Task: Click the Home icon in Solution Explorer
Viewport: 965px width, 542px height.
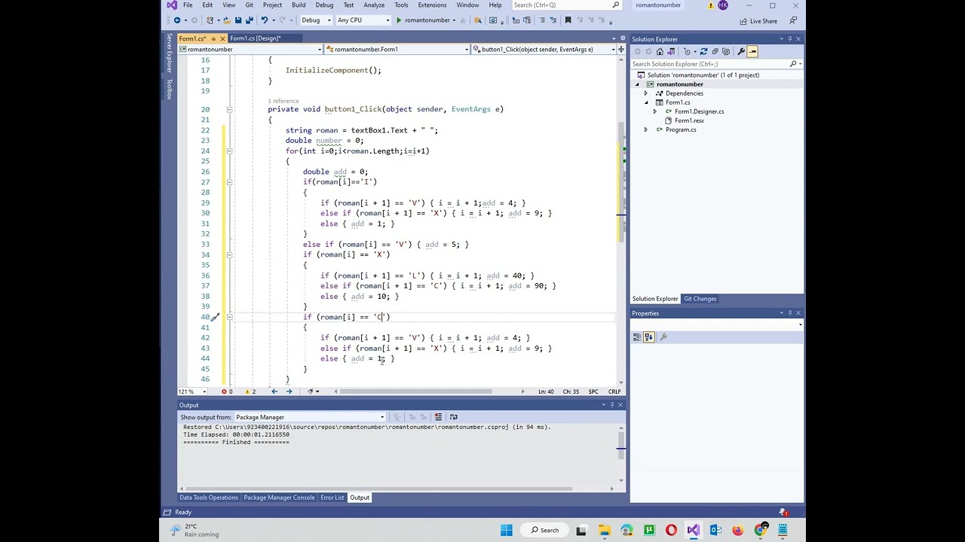Action: pos(660,51)
